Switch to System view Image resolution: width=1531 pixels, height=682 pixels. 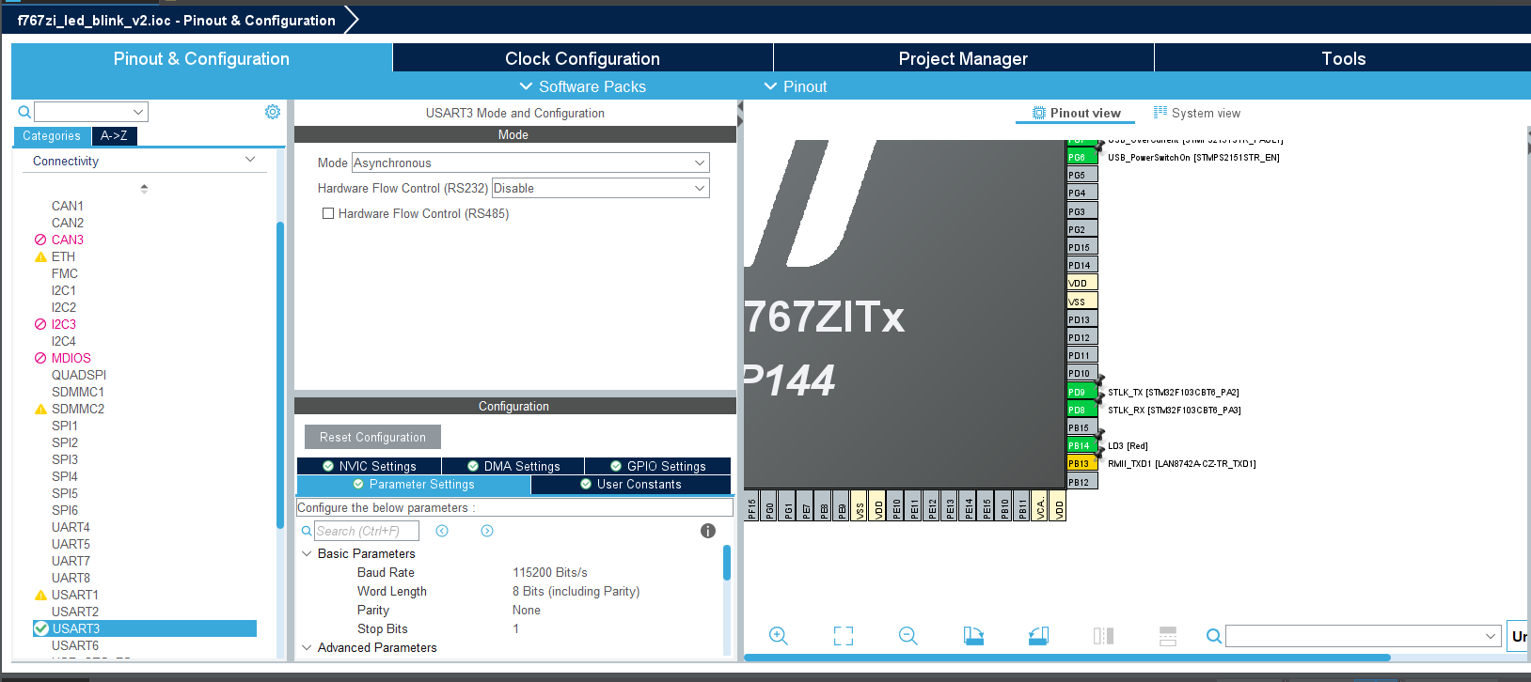[1197, 113]
